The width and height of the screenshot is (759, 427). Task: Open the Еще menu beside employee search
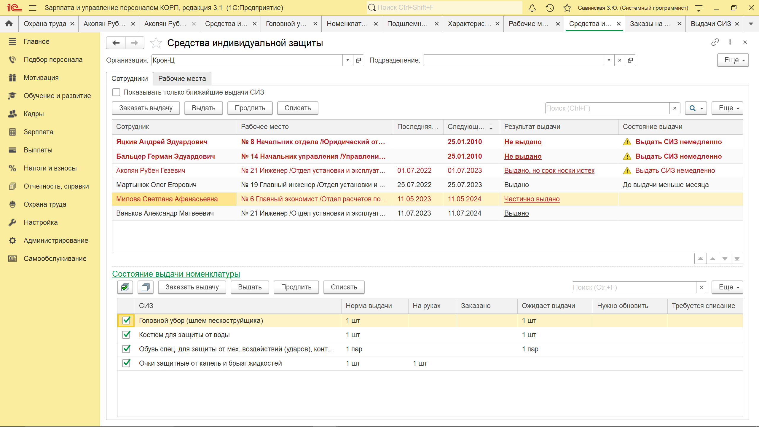(727, 108)
